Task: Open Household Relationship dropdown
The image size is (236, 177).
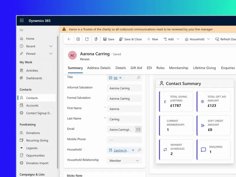Action: click(137, 160)
